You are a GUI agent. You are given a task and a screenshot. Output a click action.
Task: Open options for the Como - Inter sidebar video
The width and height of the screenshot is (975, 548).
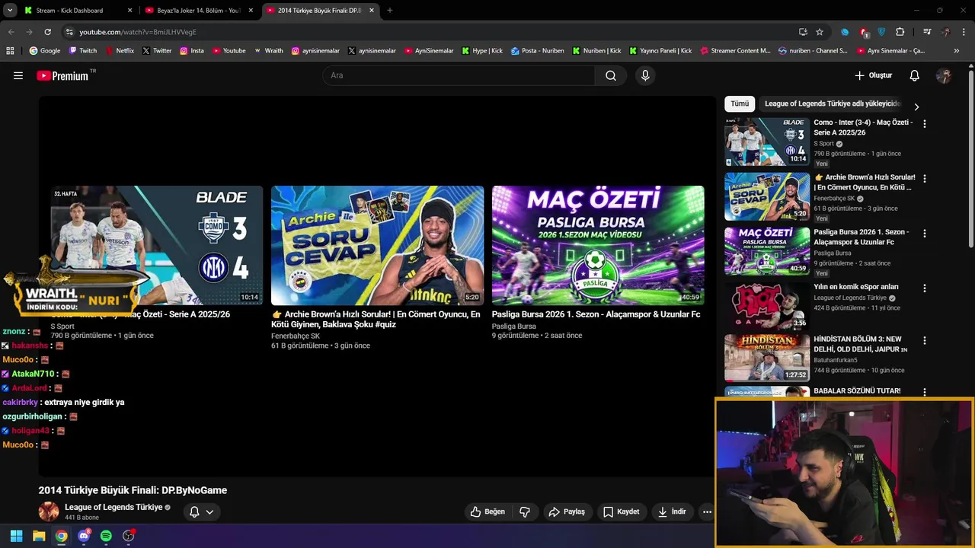[925, 124]
